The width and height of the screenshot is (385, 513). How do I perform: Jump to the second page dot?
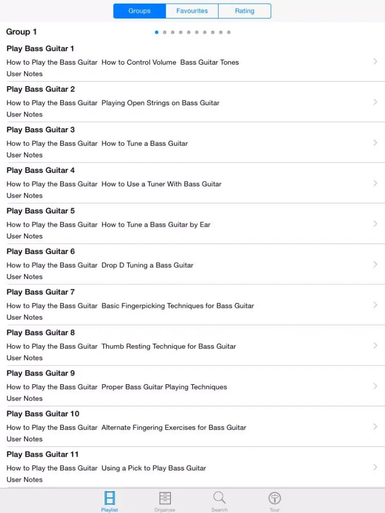(x=165, y=32)
